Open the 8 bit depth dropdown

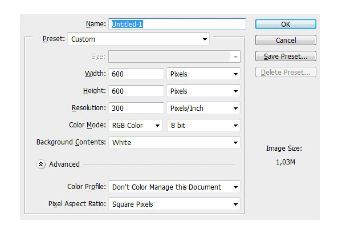point(203,125)
